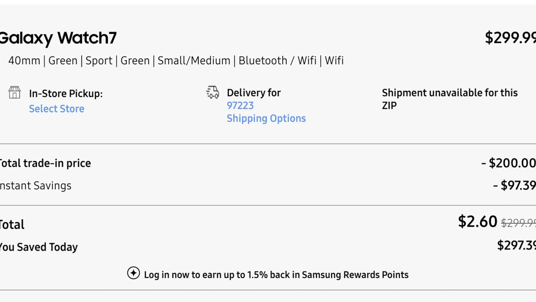
Task: Click the $97.39 instant savings amount
Action: tap(515, 185)
